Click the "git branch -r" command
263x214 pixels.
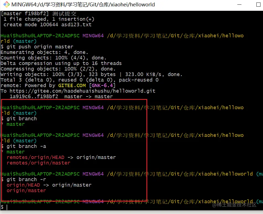click(x=26, y=179)
